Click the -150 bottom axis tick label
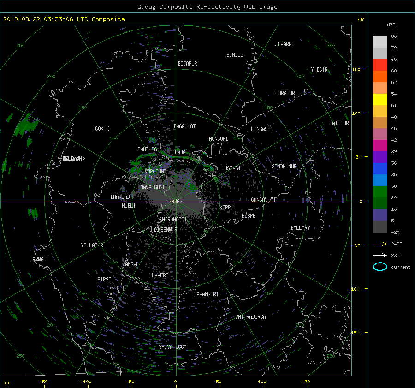The image size is (415, 388). click(42, 382)
